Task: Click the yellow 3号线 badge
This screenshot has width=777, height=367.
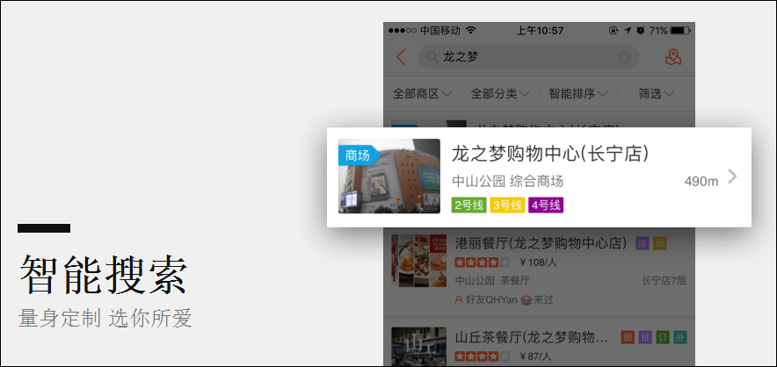Action: click(507, 205)
